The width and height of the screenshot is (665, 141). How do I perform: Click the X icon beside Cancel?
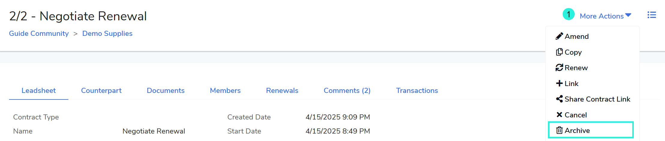click(559, 115)
